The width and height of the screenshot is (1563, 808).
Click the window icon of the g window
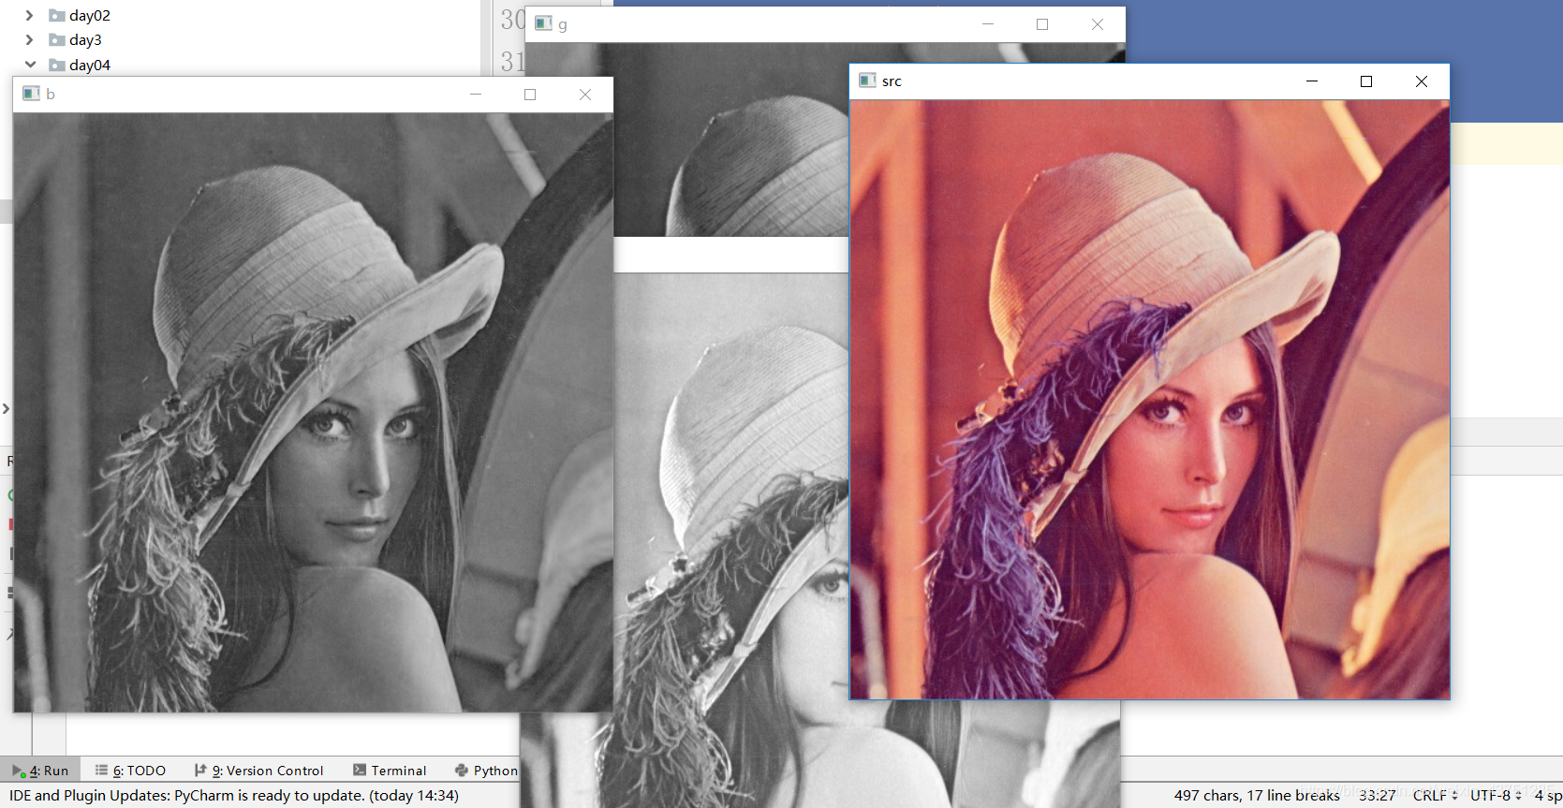coord(543,23)
